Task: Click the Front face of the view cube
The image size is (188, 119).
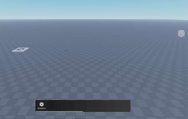Action: coord(181,34)
